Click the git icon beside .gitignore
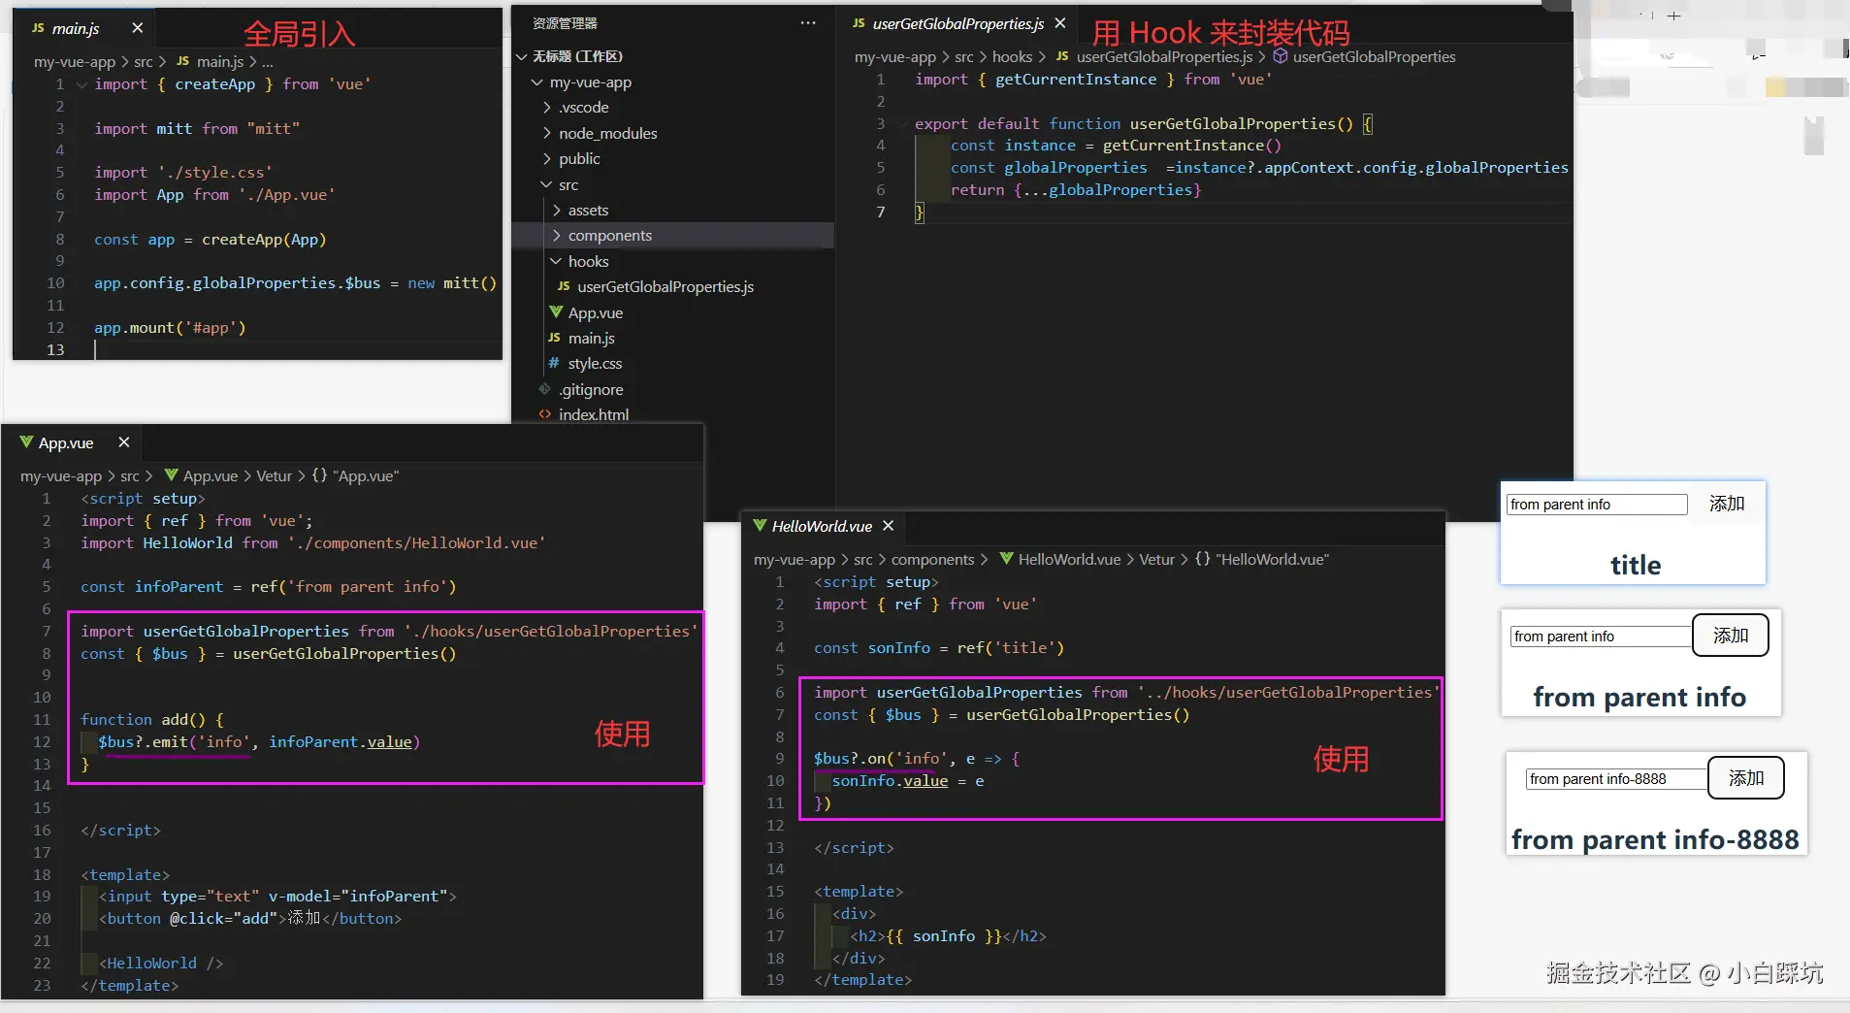1850x1013 pixels. click(544, 389)
